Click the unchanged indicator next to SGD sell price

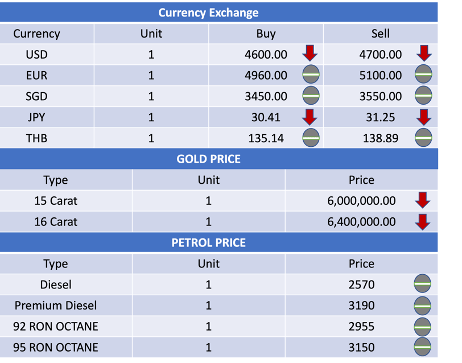423,96
